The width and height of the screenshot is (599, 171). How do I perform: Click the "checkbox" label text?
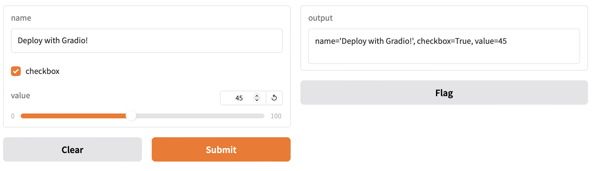tap(42, 71)
